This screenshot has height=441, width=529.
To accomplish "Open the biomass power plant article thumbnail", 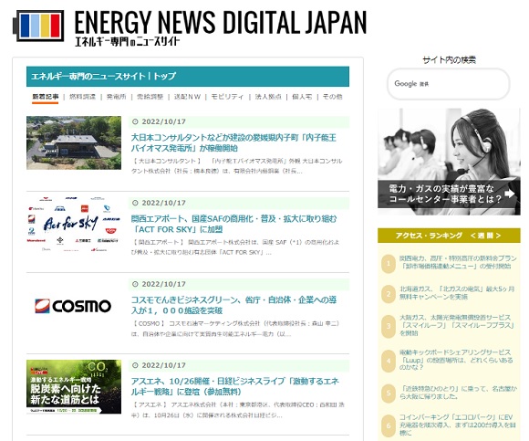I will [74, 142].
